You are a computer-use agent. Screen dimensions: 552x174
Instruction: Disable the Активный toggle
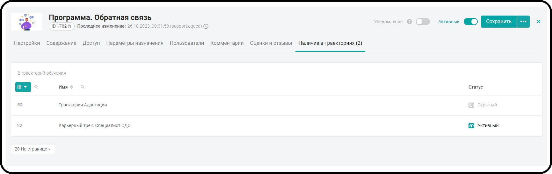[x=470, y=22]
